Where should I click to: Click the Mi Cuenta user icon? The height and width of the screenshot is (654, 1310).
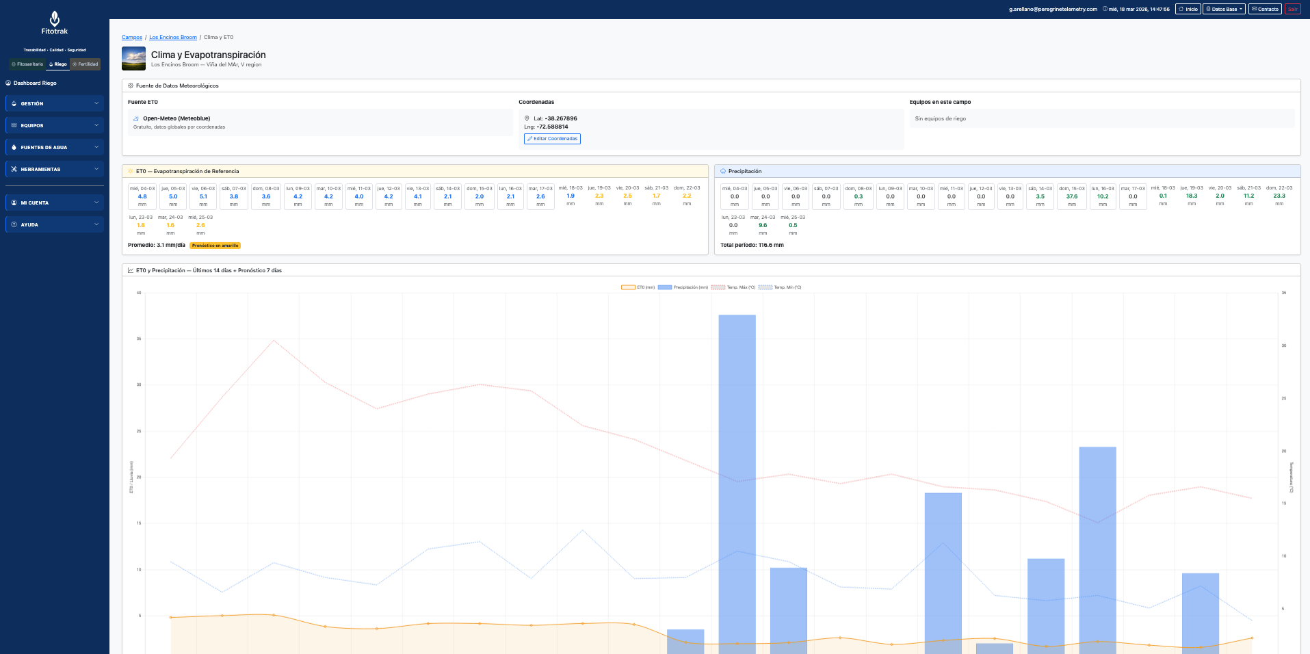(14, 203)
